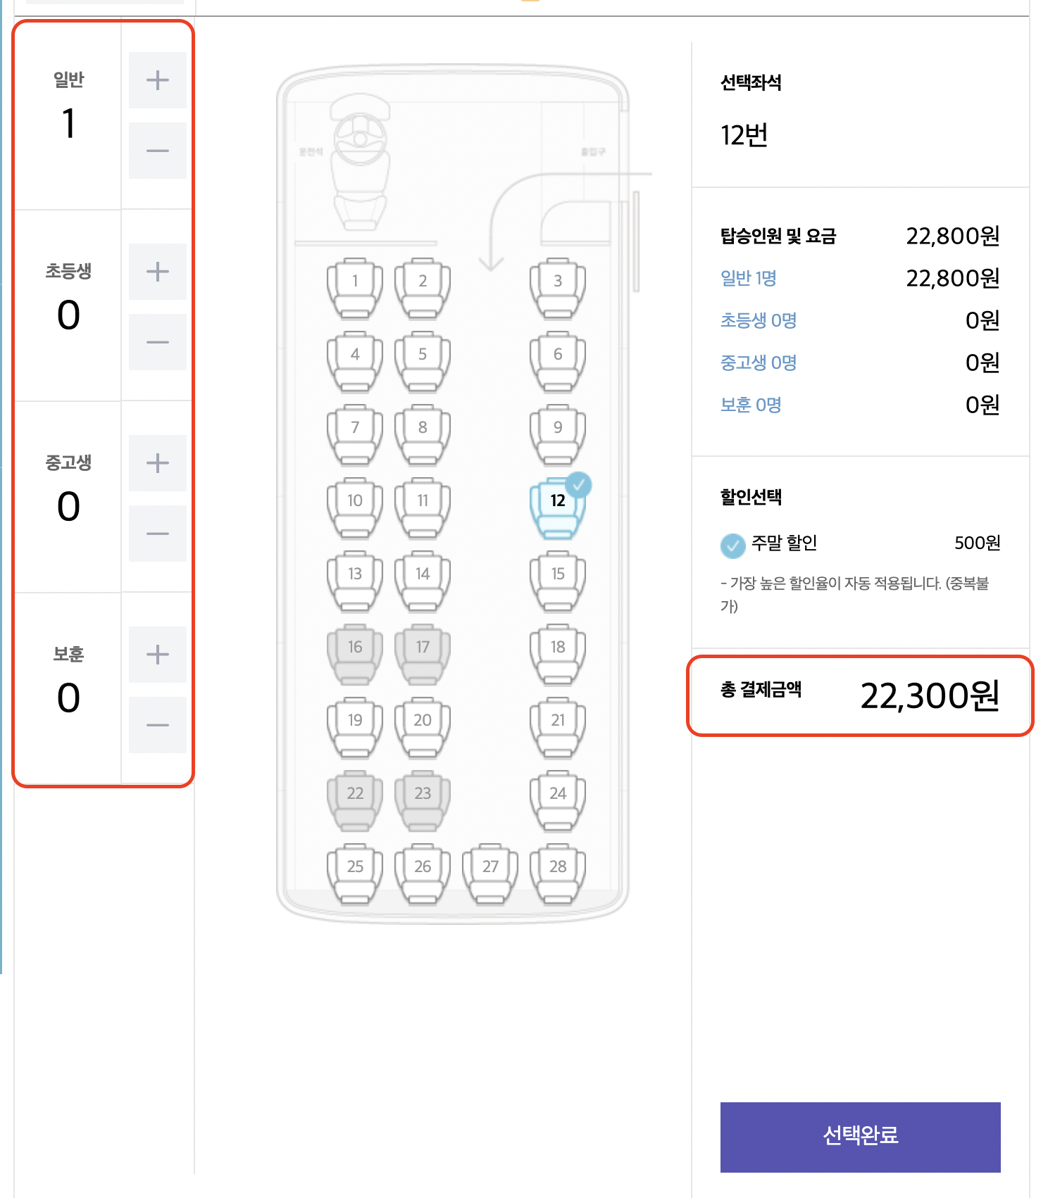Toggle the 주말 할인 weekend discount checkbox
Image resolution: width=1048 pixels, height=1198 pixels.
coord(733,543)
